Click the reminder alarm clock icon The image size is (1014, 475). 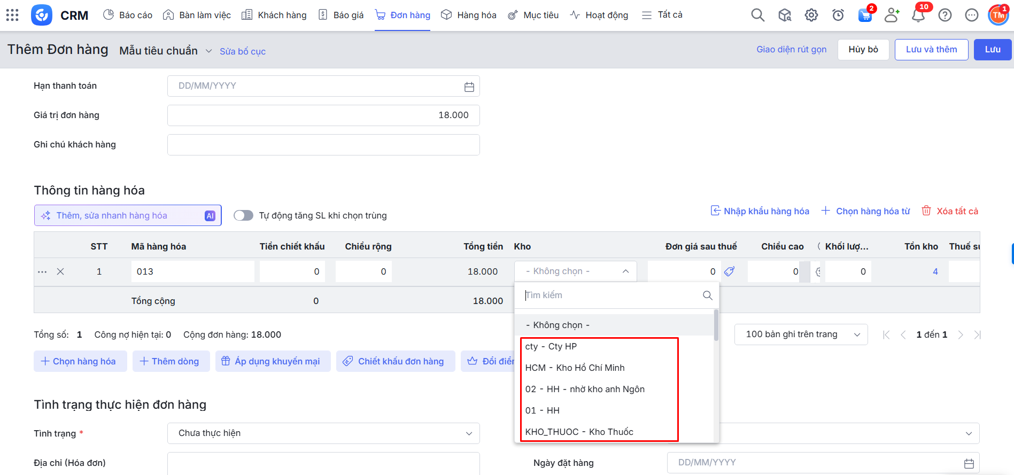pos(838,15)
